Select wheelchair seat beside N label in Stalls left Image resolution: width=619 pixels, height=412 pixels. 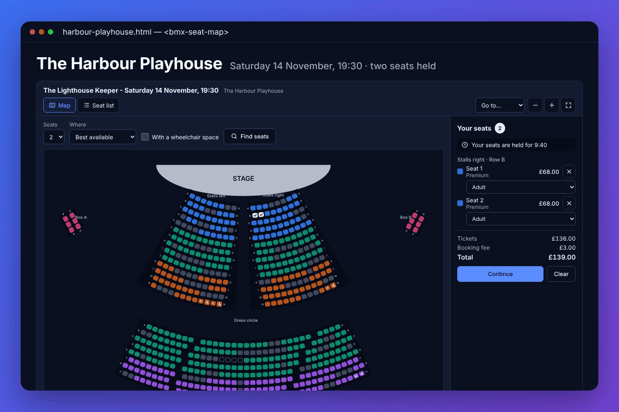click(x=219, y=304)
